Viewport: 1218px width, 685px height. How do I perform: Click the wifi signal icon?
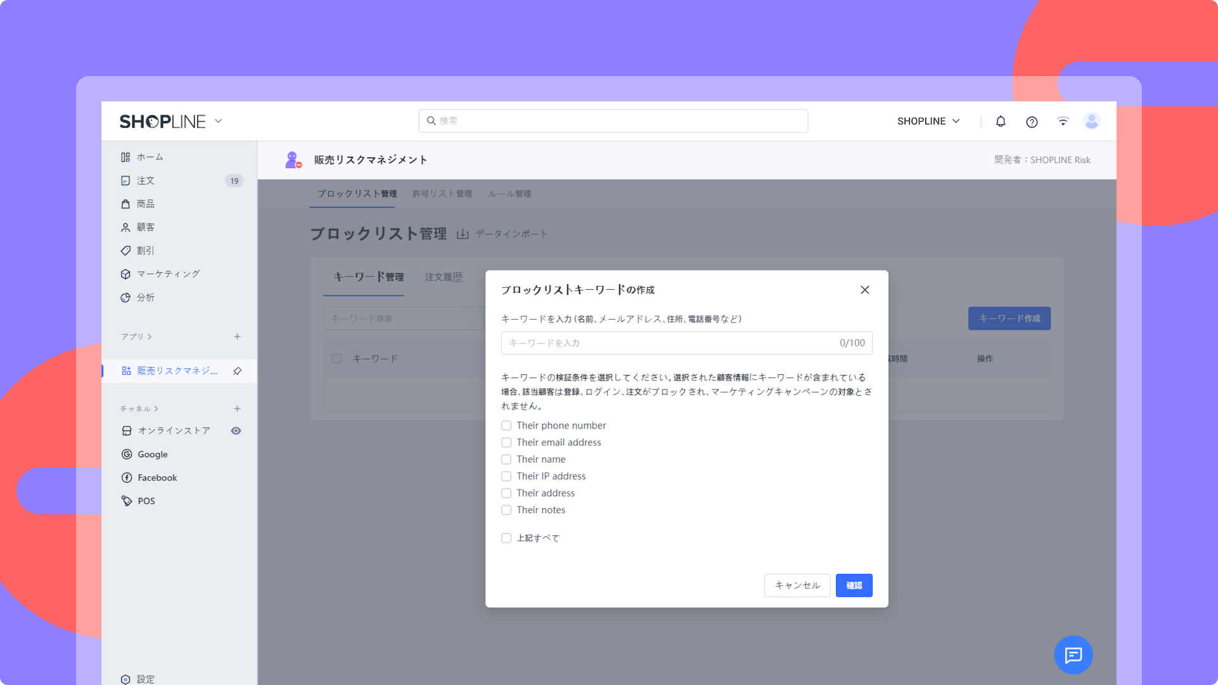click(x=1063, y=121)
